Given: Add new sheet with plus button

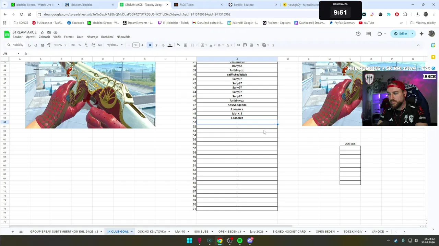Looking at the screenshot, I should (x=13, y=232).
